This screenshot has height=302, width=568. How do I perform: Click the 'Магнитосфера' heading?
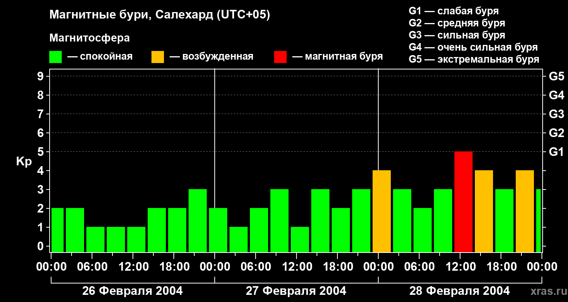[90, 38]
